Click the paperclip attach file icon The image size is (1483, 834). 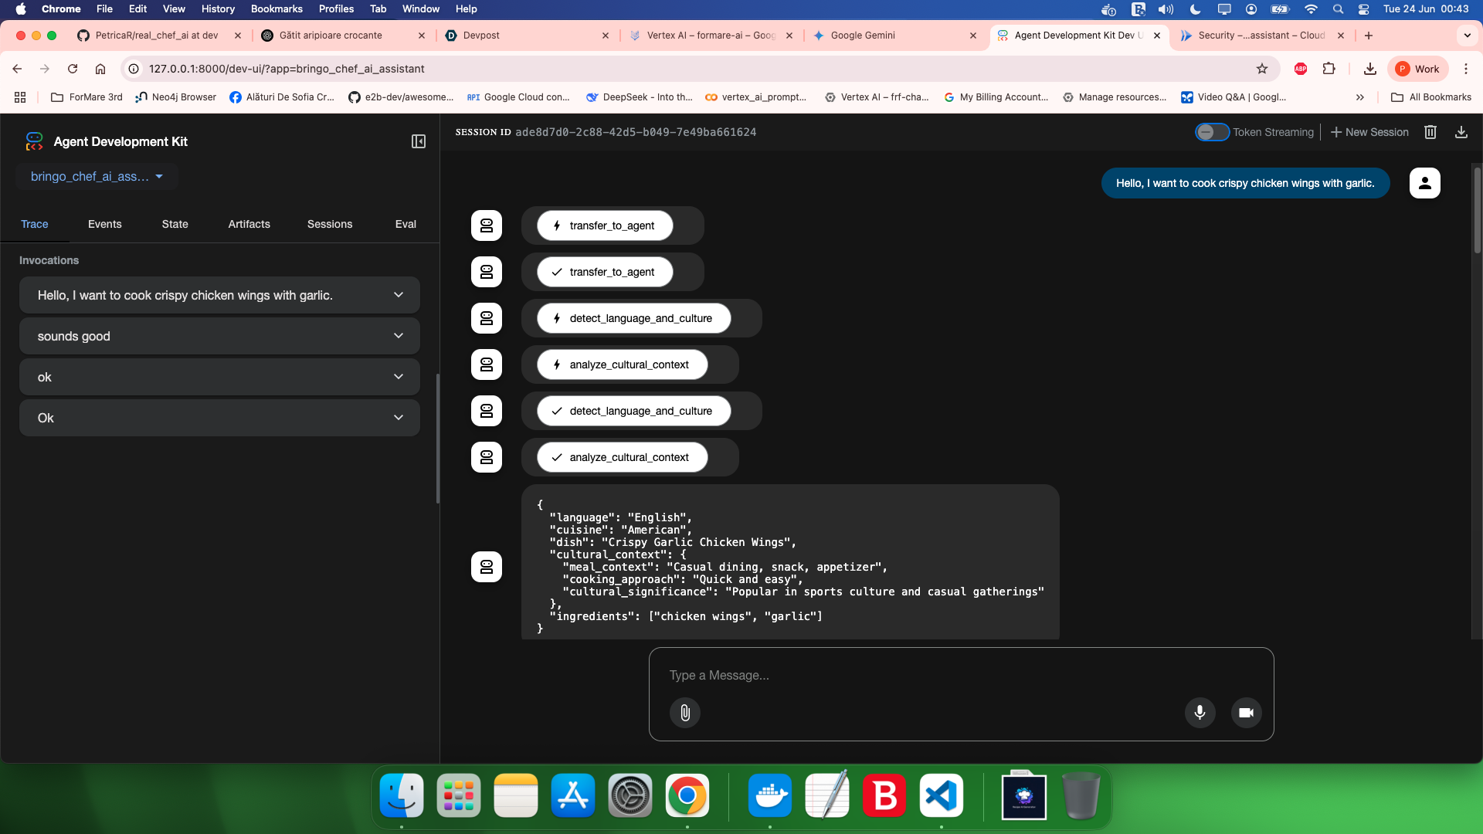point(684,713)
